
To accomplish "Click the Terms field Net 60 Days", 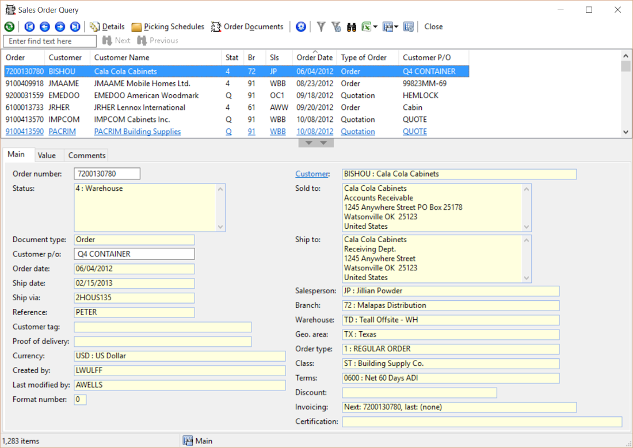I will [x=451, y=378].
